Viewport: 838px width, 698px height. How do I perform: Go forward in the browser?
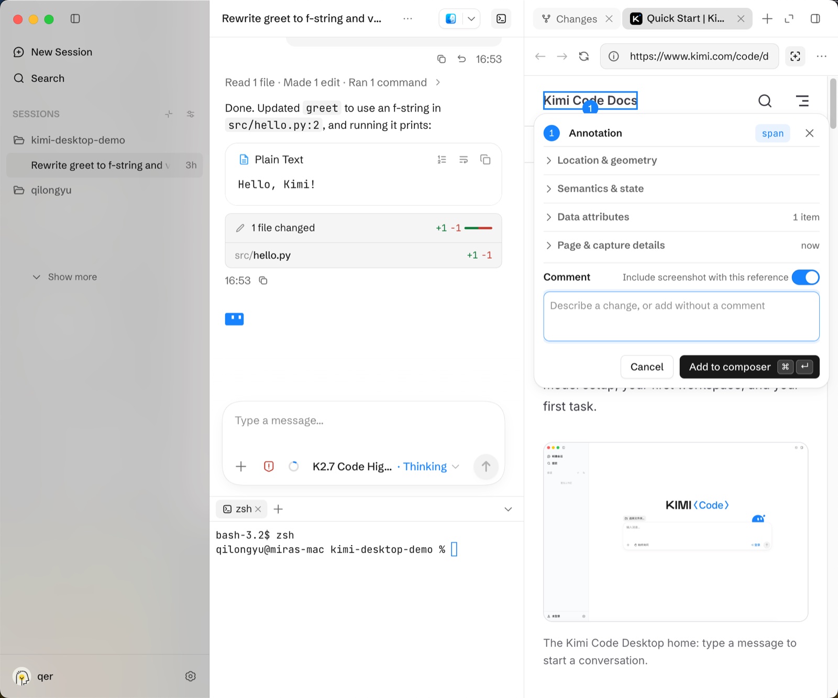click(x=562, y=56)
